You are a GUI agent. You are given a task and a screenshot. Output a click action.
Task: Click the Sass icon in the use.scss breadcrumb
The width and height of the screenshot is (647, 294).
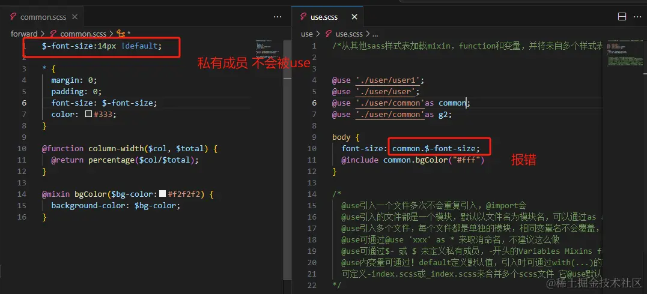tap(329, 34)
